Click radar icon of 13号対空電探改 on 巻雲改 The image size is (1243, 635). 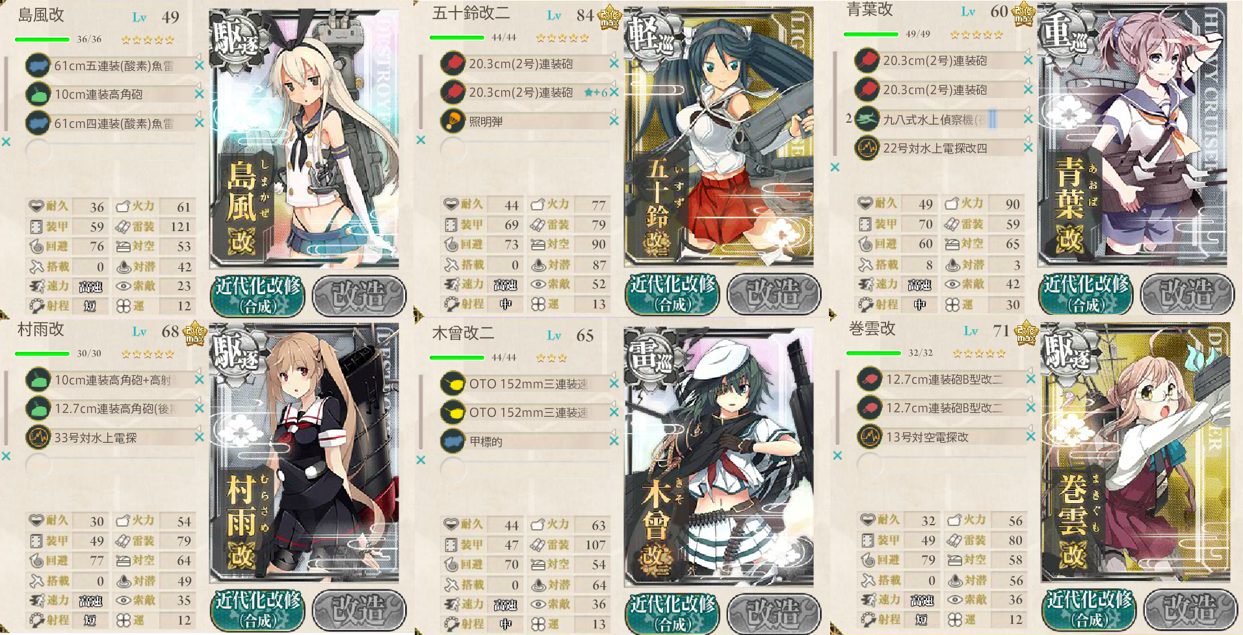[x=870, y=437]
